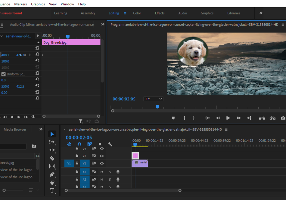Mute audio track A1
This screenshot has height=200, width=286.
[102, 172]
